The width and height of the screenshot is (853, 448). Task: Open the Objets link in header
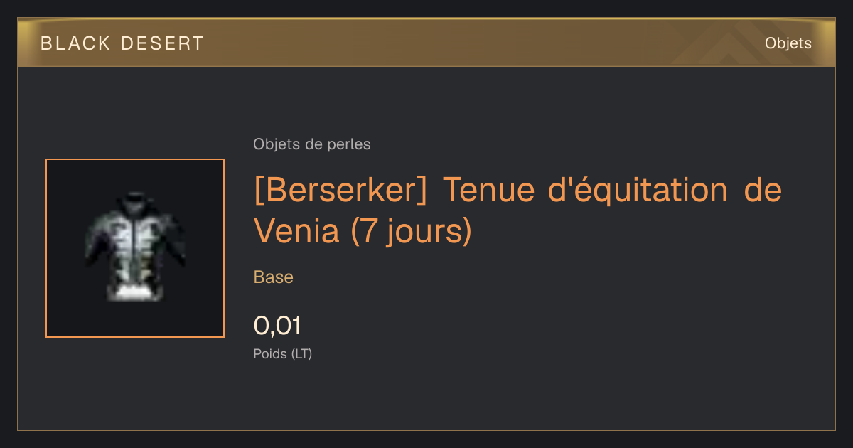click(x=788, y=43)
